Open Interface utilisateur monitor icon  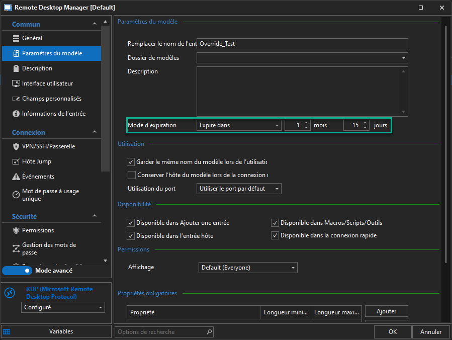[16, 83]
